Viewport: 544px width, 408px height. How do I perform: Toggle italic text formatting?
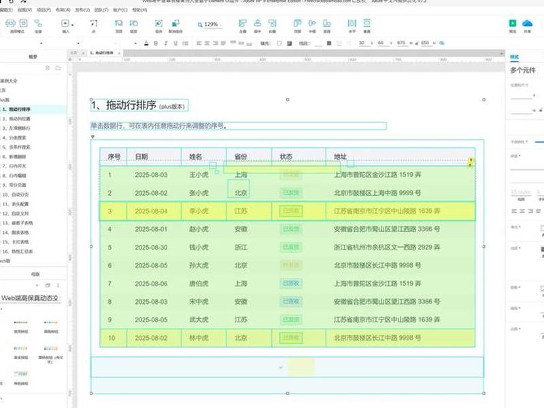coord(166,44)
